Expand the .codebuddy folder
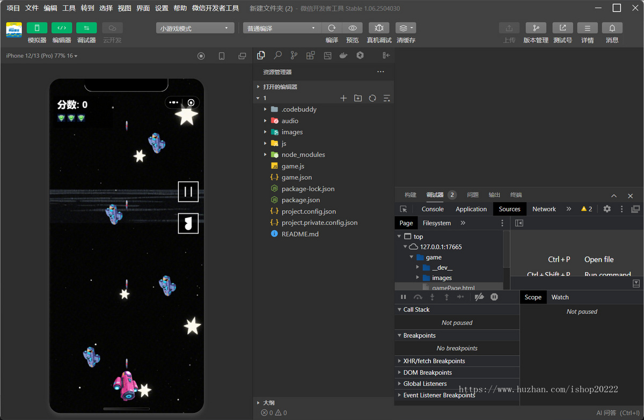The height and width of the screenshot is (420, 644). coord(324,109)
